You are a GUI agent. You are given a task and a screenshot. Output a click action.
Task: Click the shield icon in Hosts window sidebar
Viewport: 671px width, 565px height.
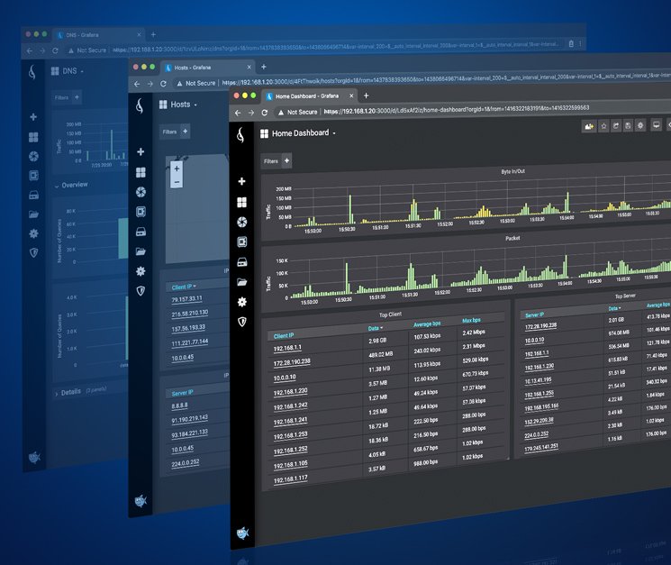point(141,291)
